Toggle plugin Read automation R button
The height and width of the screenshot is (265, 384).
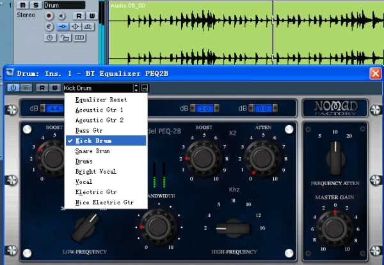42,87
